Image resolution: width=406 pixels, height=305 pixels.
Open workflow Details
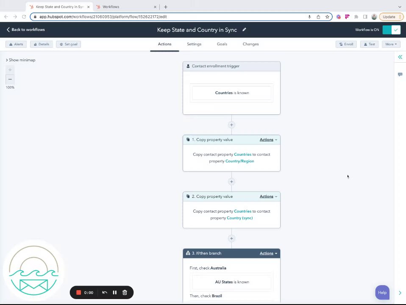coord(42,44)
